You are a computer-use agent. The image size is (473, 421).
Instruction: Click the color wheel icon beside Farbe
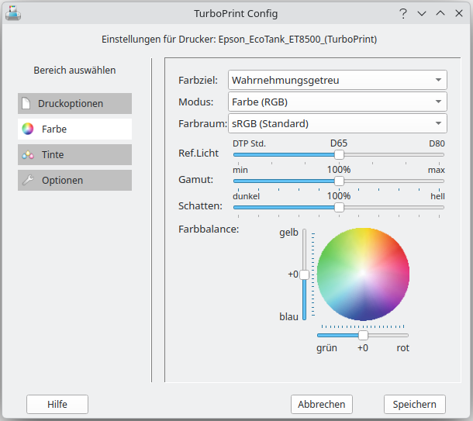pos(28,129)
